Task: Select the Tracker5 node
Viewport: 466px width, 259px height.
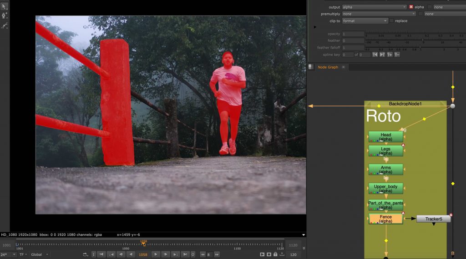Action: pos(433,219)
